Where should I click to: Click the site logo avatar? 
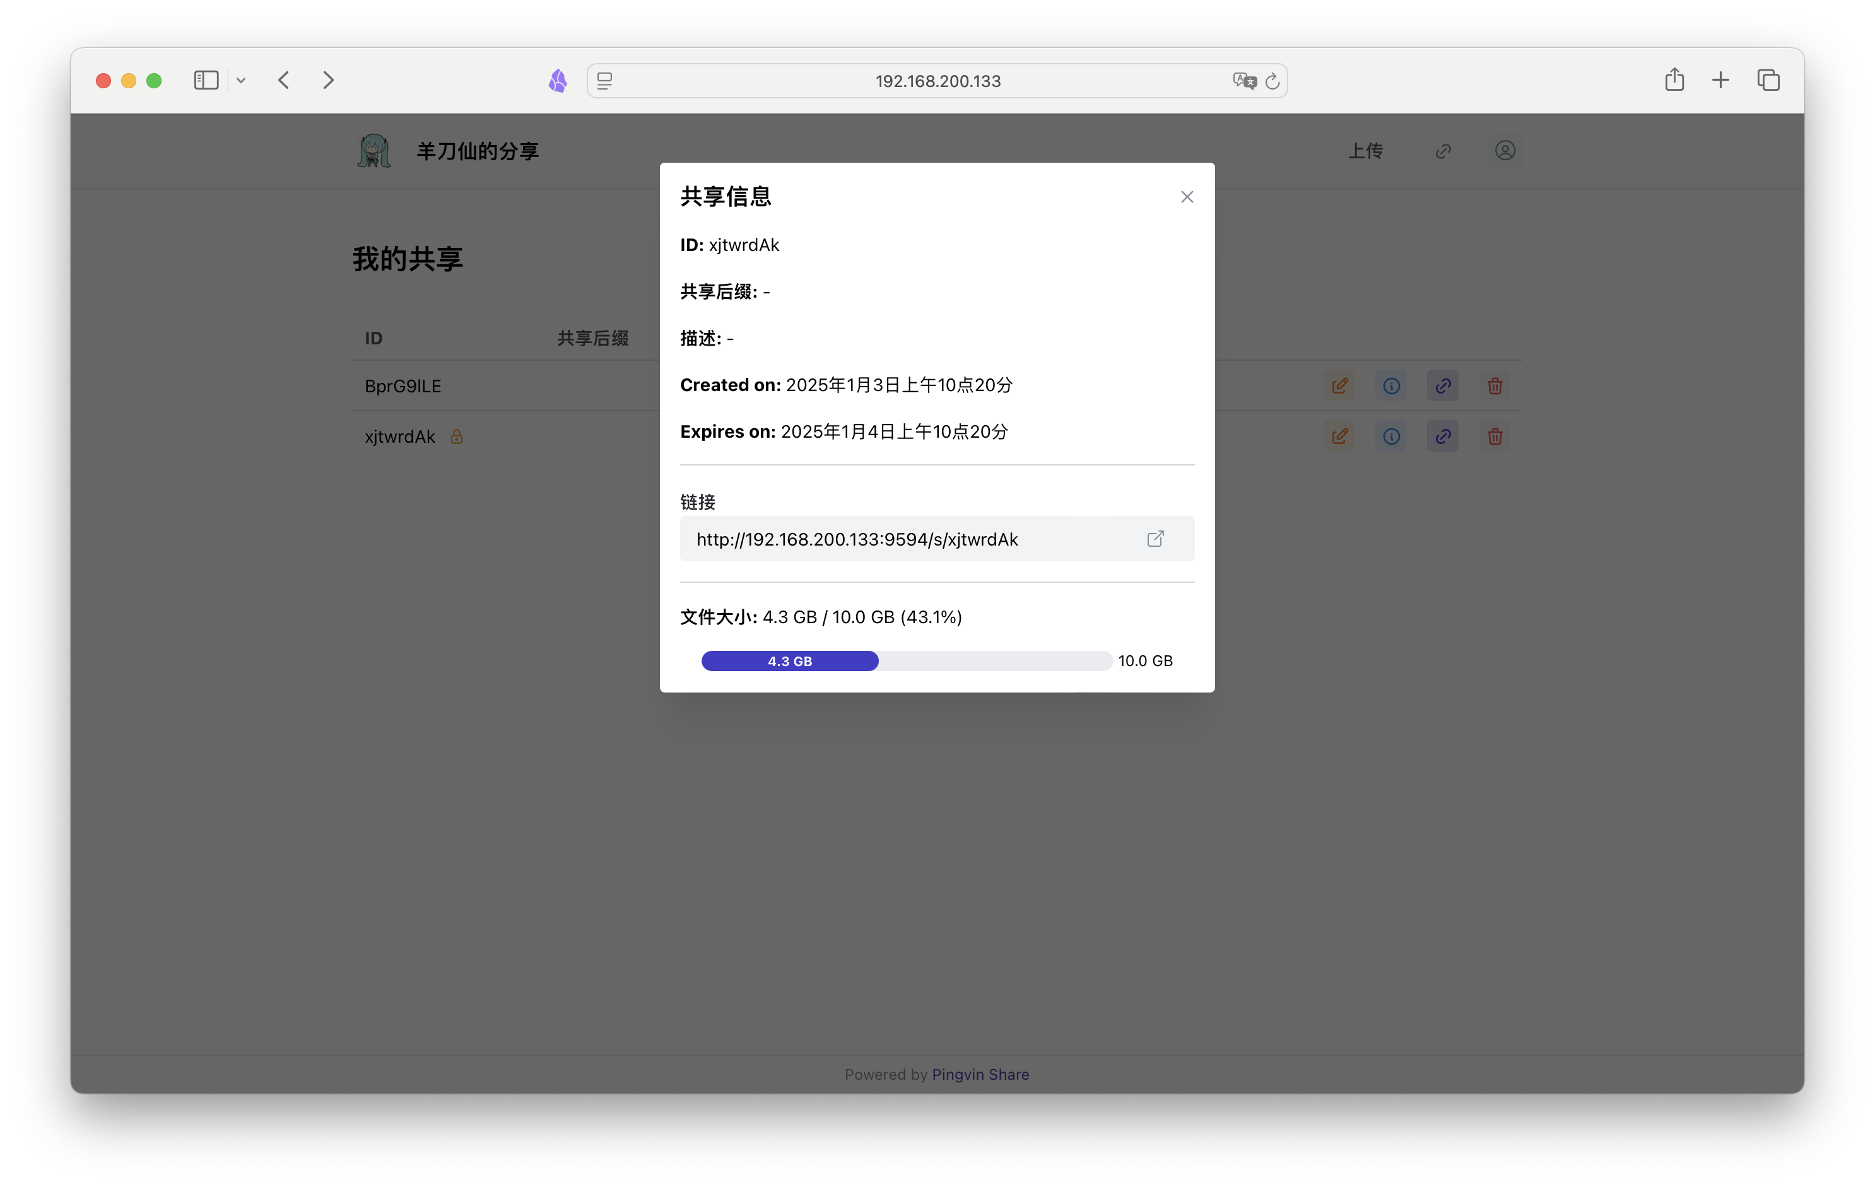pyautogui.click(x=375, y=151)
